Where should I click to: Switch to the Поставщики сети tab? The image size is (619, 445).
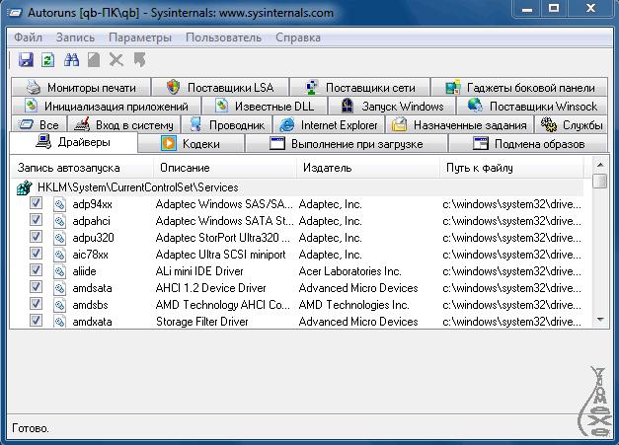359,87
